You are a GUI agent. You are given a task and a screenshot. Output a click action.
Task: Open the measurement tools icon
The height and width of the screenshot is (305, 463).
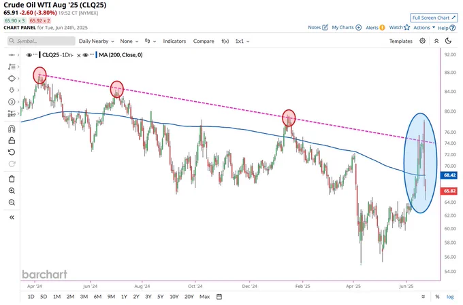pos(12,113)
